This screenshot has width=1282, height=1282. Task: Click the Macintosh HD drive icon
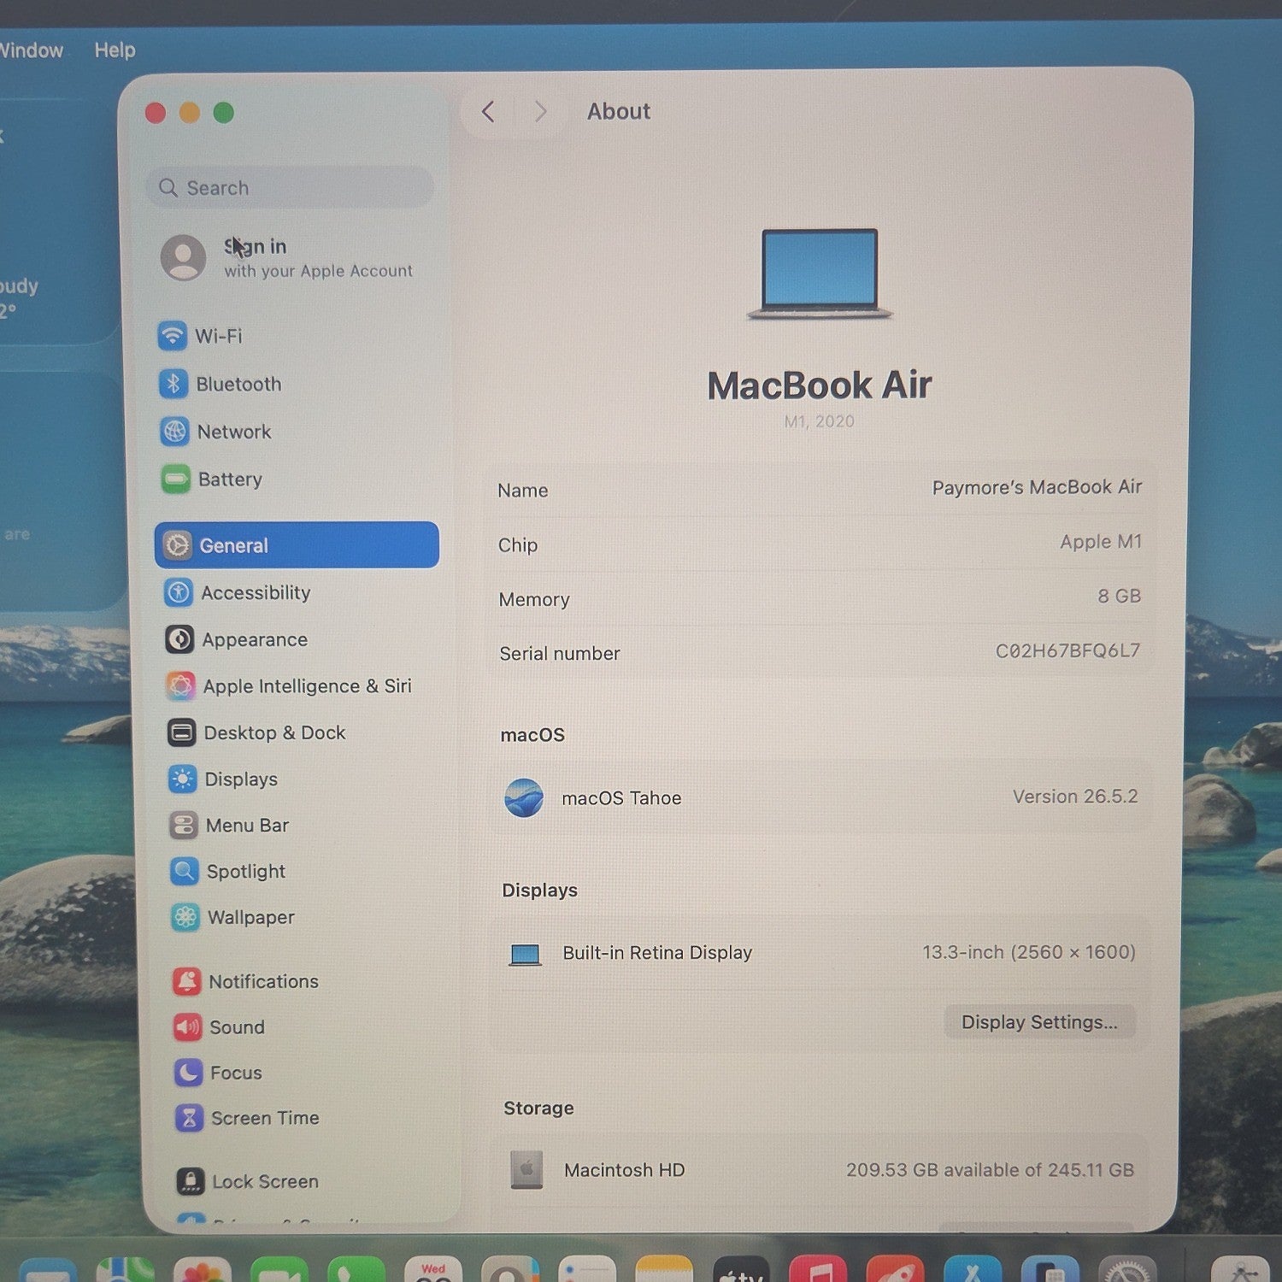point(526,1169)
